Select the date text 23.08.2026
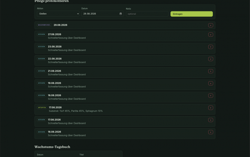 [55, 47]
